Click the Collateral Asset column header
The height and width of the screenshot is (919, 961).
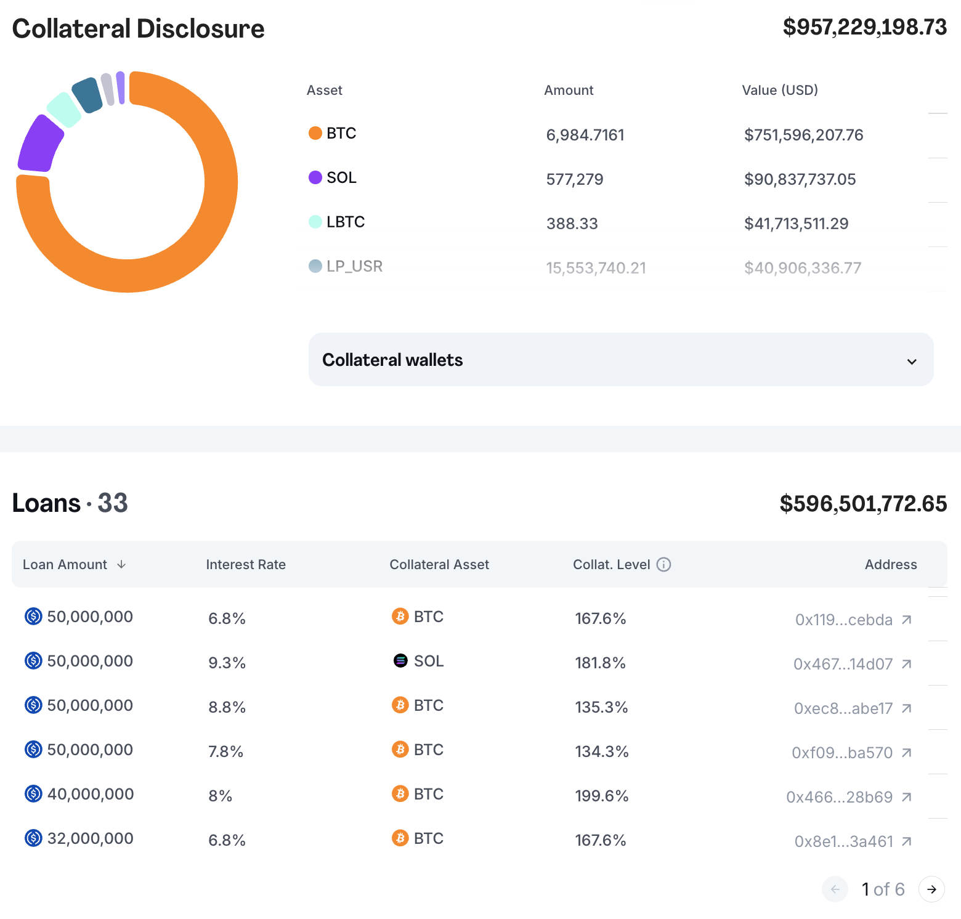coord(439,564)
